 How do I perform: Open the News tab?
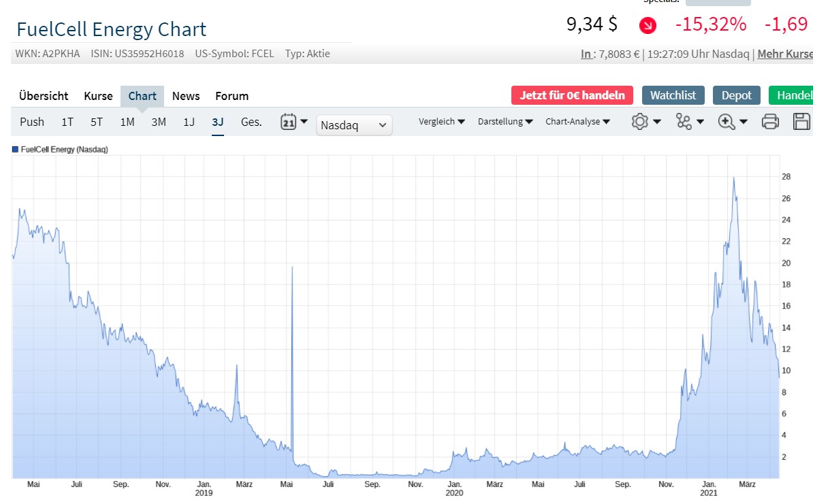(x=186, y=96)
